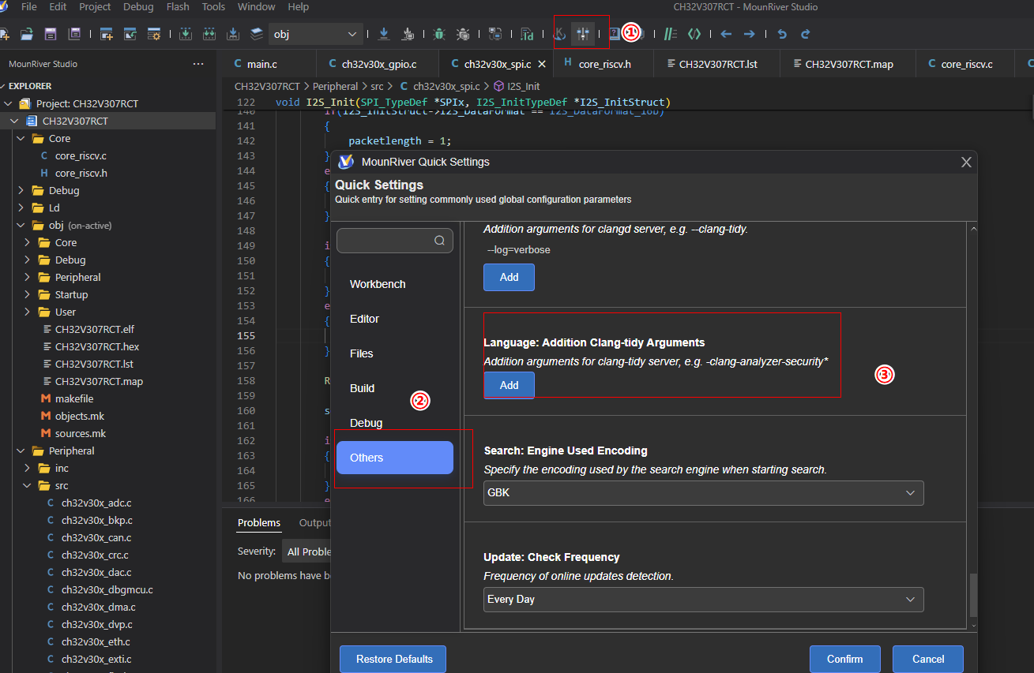Click the MounRiver logo in the menu bar
The width and height of the screenshot is (1034, 673).
coord(4,6)
